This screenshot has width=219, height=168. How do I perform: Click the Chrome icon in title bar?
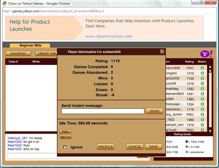coord(5,3)
